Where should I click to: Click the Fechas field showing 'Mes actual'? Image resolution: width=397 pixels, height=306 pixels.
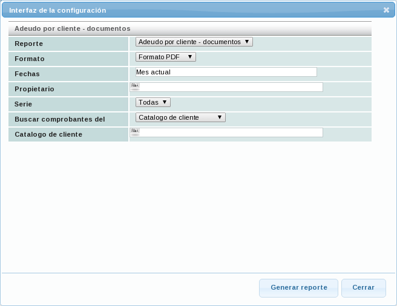pyautogui.click(x=226, y=72)
